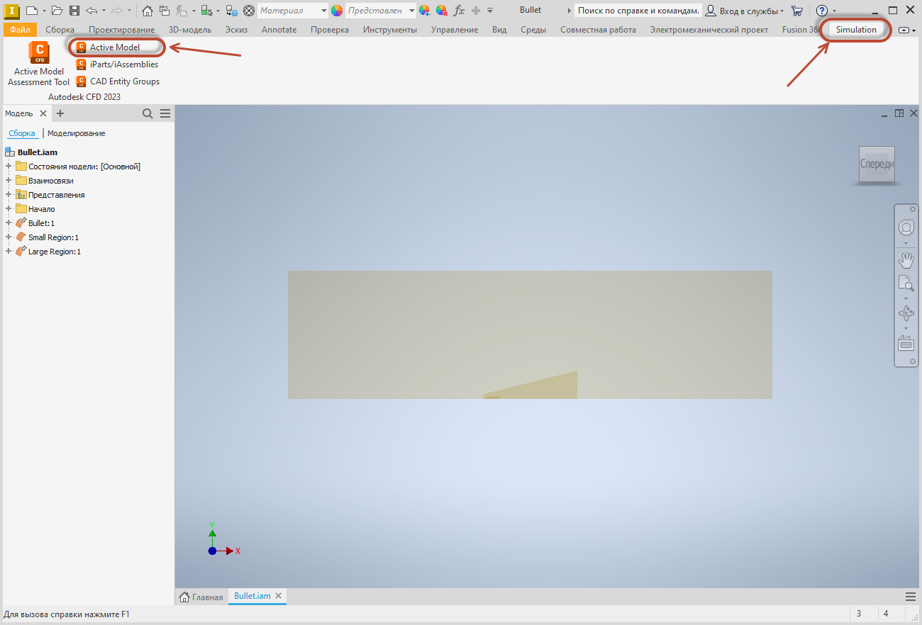This screenshot has width=922, height=625.
Task: Activate the Orbit tool in navigation bar
Action: [x=906, y=313]
